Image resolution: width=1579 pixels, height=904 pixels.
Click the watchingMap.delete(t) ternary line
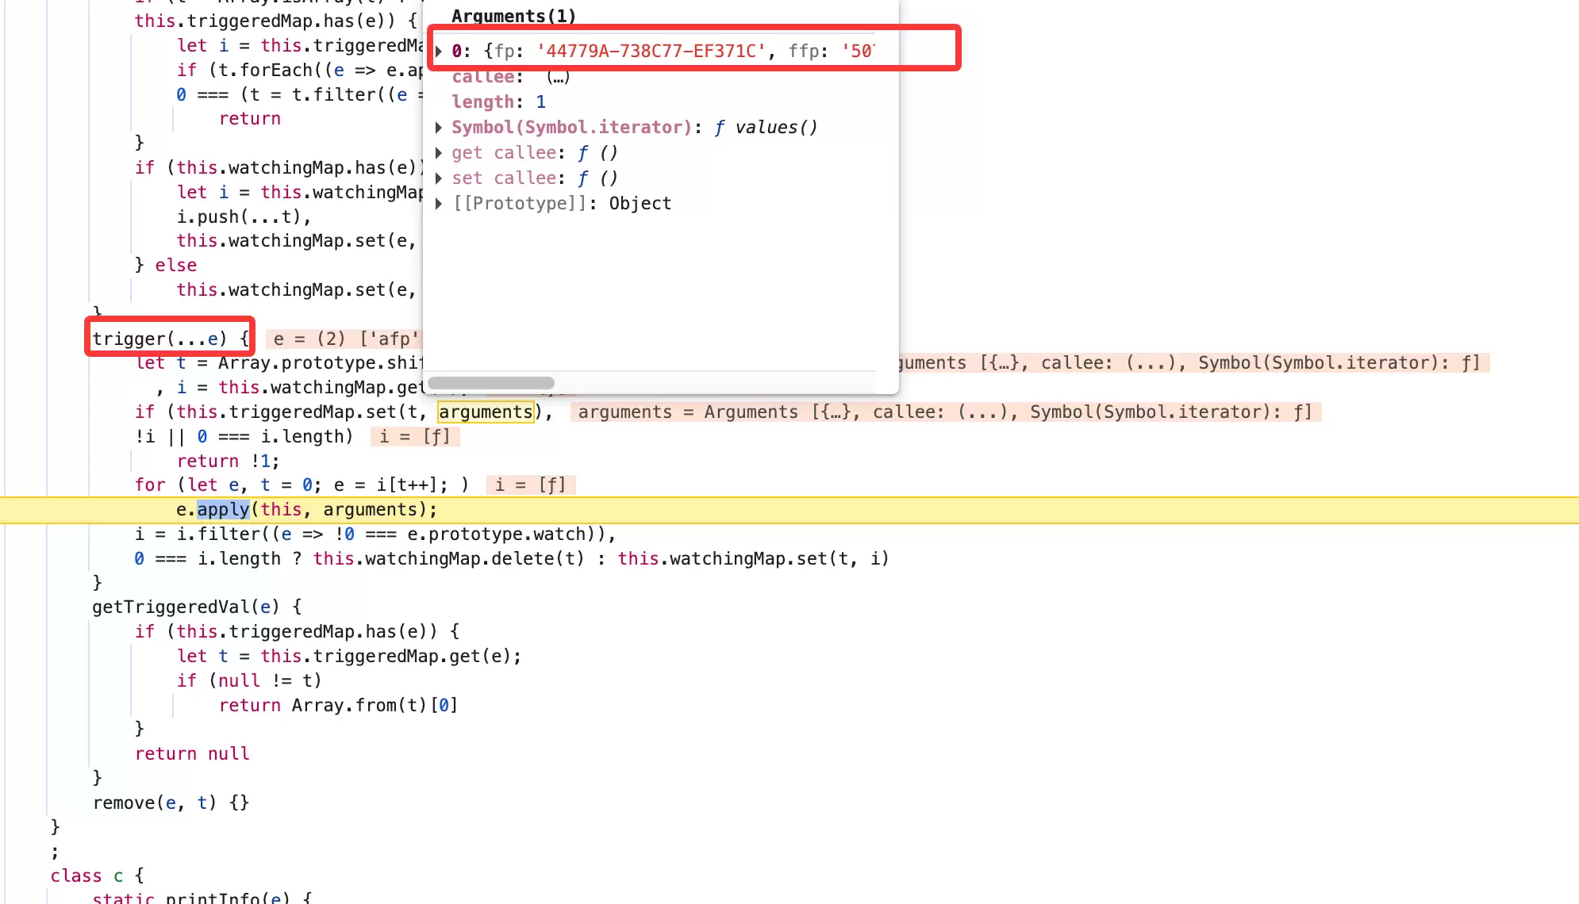tap(512, 559)
